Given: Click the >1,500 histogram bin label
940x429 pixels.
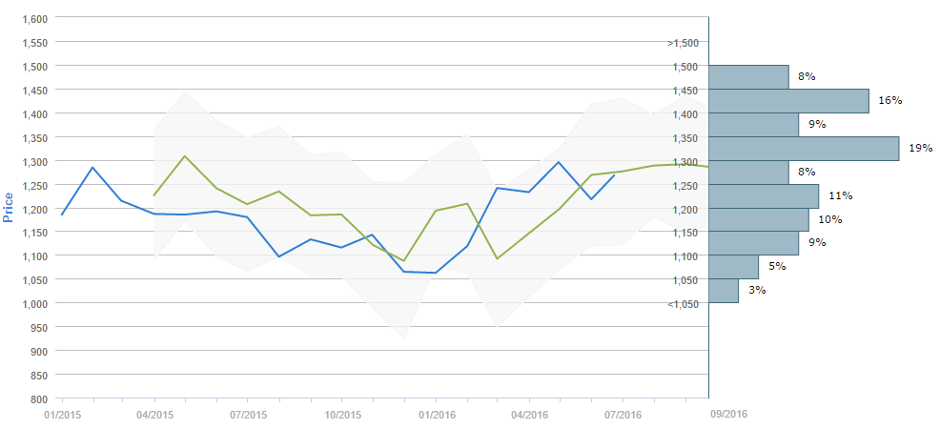Looking at the screenshot, I should [x=684, y=42].
